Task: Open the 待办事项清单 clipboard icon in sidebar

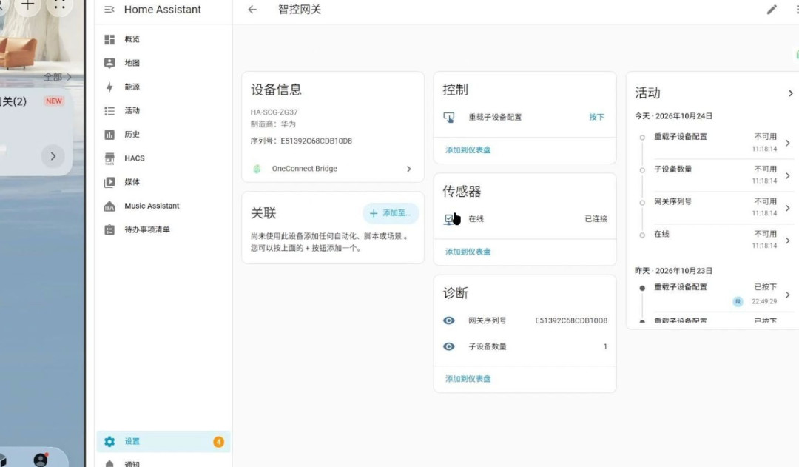Action: 109,230
